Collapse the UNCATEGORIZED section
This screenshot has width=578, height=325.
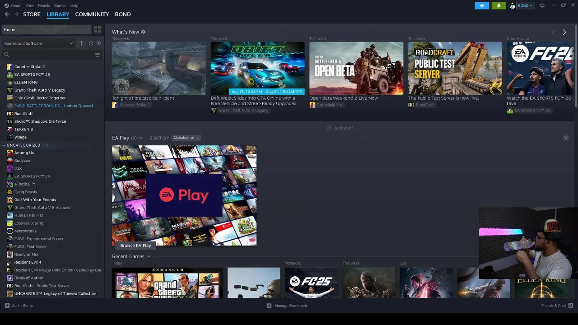pos(4,145)
